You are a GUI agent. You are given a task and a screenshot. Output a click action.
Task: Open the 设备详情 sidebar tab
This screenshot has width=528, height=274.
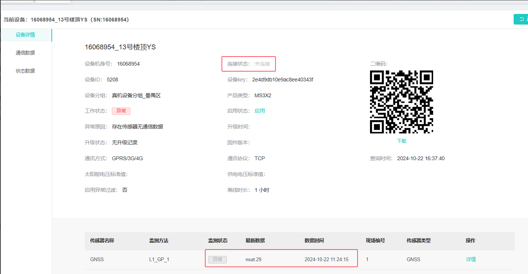[x=25, y=35]
